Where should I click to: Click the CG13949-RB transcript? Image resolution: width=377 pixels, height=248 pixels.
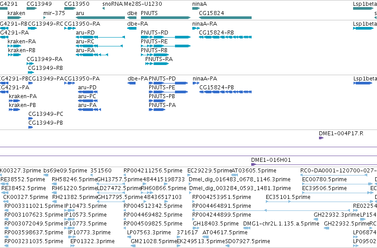coord(31,72)
